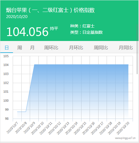Click the title 烟台苹果价格指数

point(50,10)
